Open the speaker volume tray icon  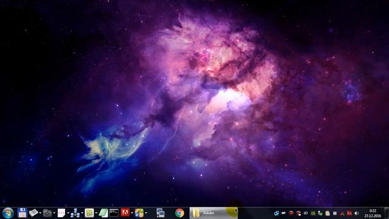pyautogui.click(x=357, y=213)
